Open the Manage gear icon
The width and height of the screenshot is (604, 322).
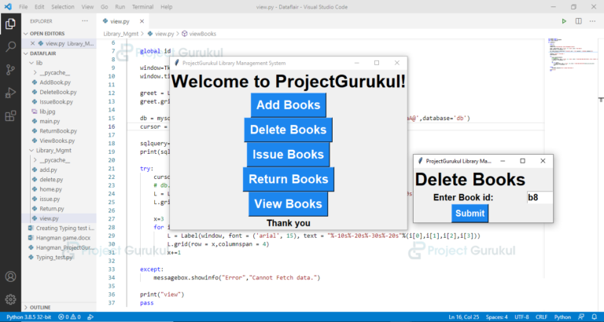coord(10,299)
